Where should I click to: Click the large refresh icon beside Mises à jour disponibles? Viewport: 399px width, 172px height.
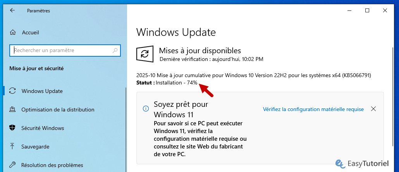click(145, 54)
